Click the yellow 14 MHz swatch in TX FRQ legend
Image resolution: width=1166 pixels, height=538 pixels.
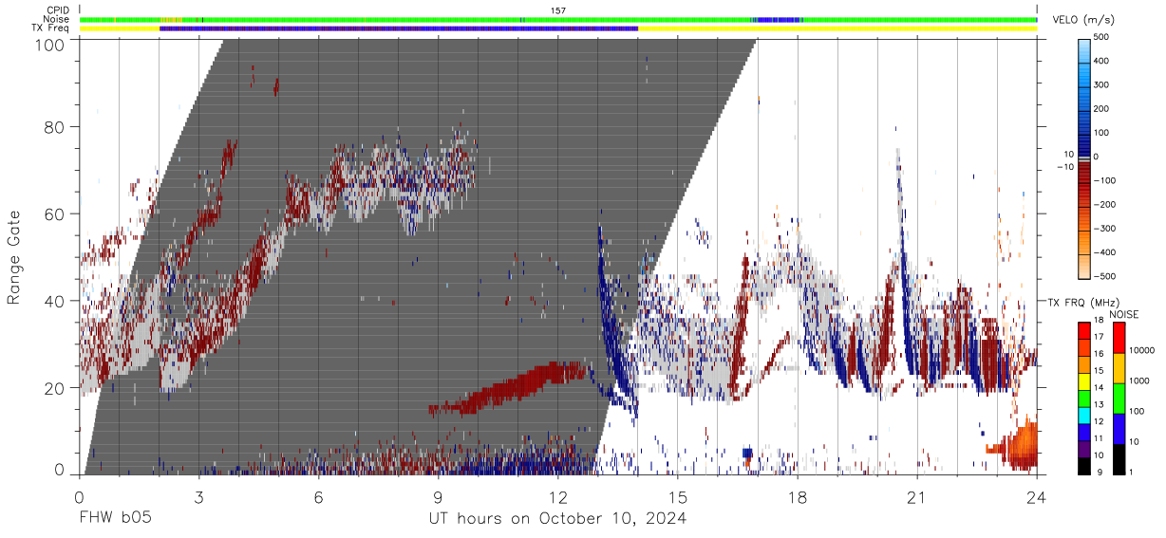click(1084, 381)
